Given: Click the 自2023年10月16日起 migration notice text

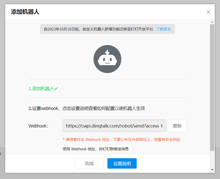Looking at the screenshot, I should pos(98,29).
